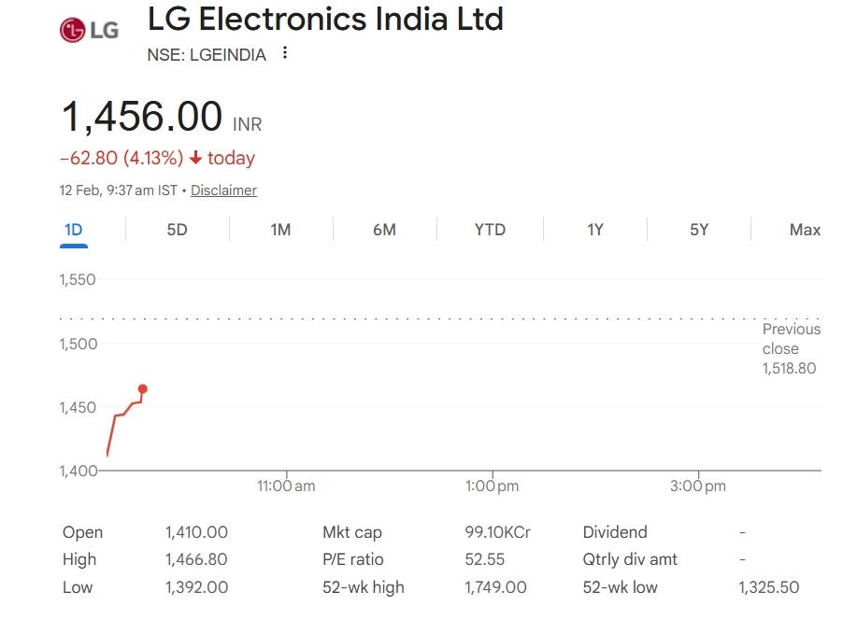
Task: Click the Previous close 1,518.80 label
Action: coord(790,348)
